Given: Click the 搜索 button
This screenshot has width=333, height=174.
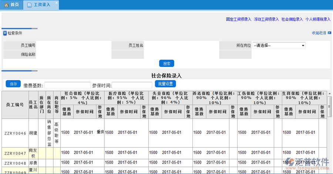Looking at the screenshot, I should pos(166,63).
